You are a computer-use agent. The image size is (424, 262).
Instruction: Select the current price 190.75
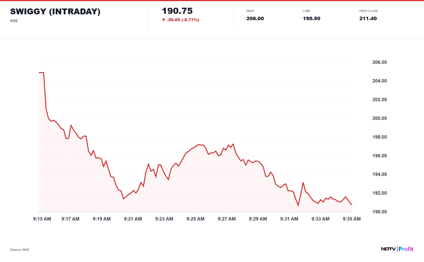177,11
